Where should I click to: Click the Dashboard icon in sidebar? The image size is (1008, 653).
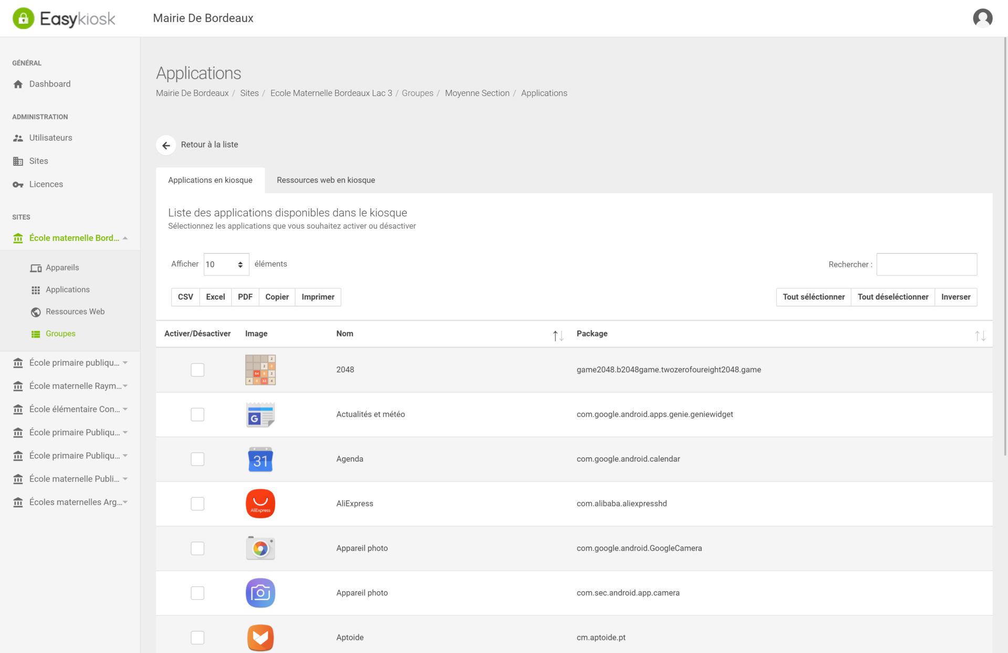[x=18, y=84]
